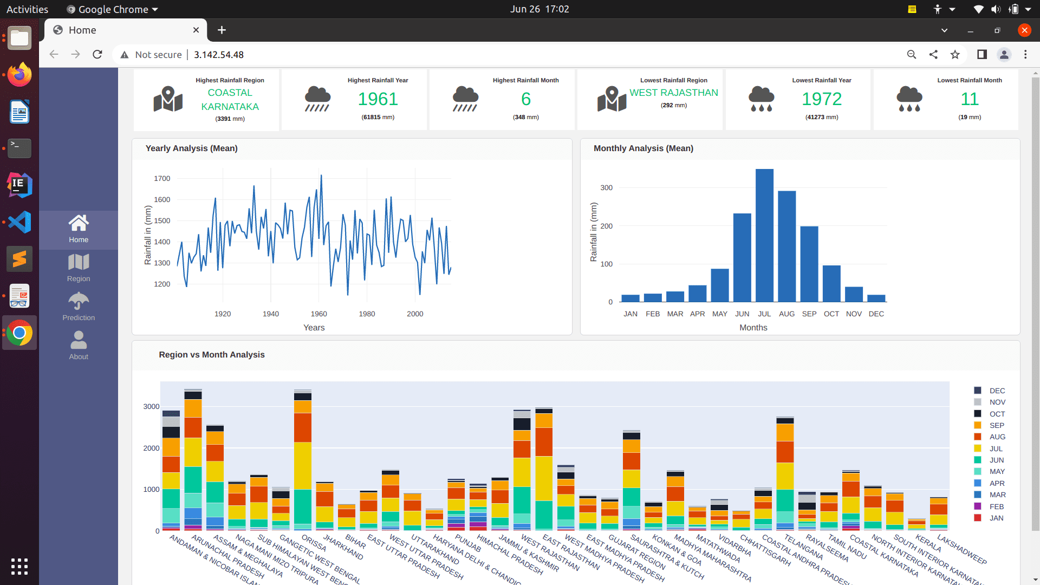
Task: Share this page from the address bar
Action: click(933, 54)
